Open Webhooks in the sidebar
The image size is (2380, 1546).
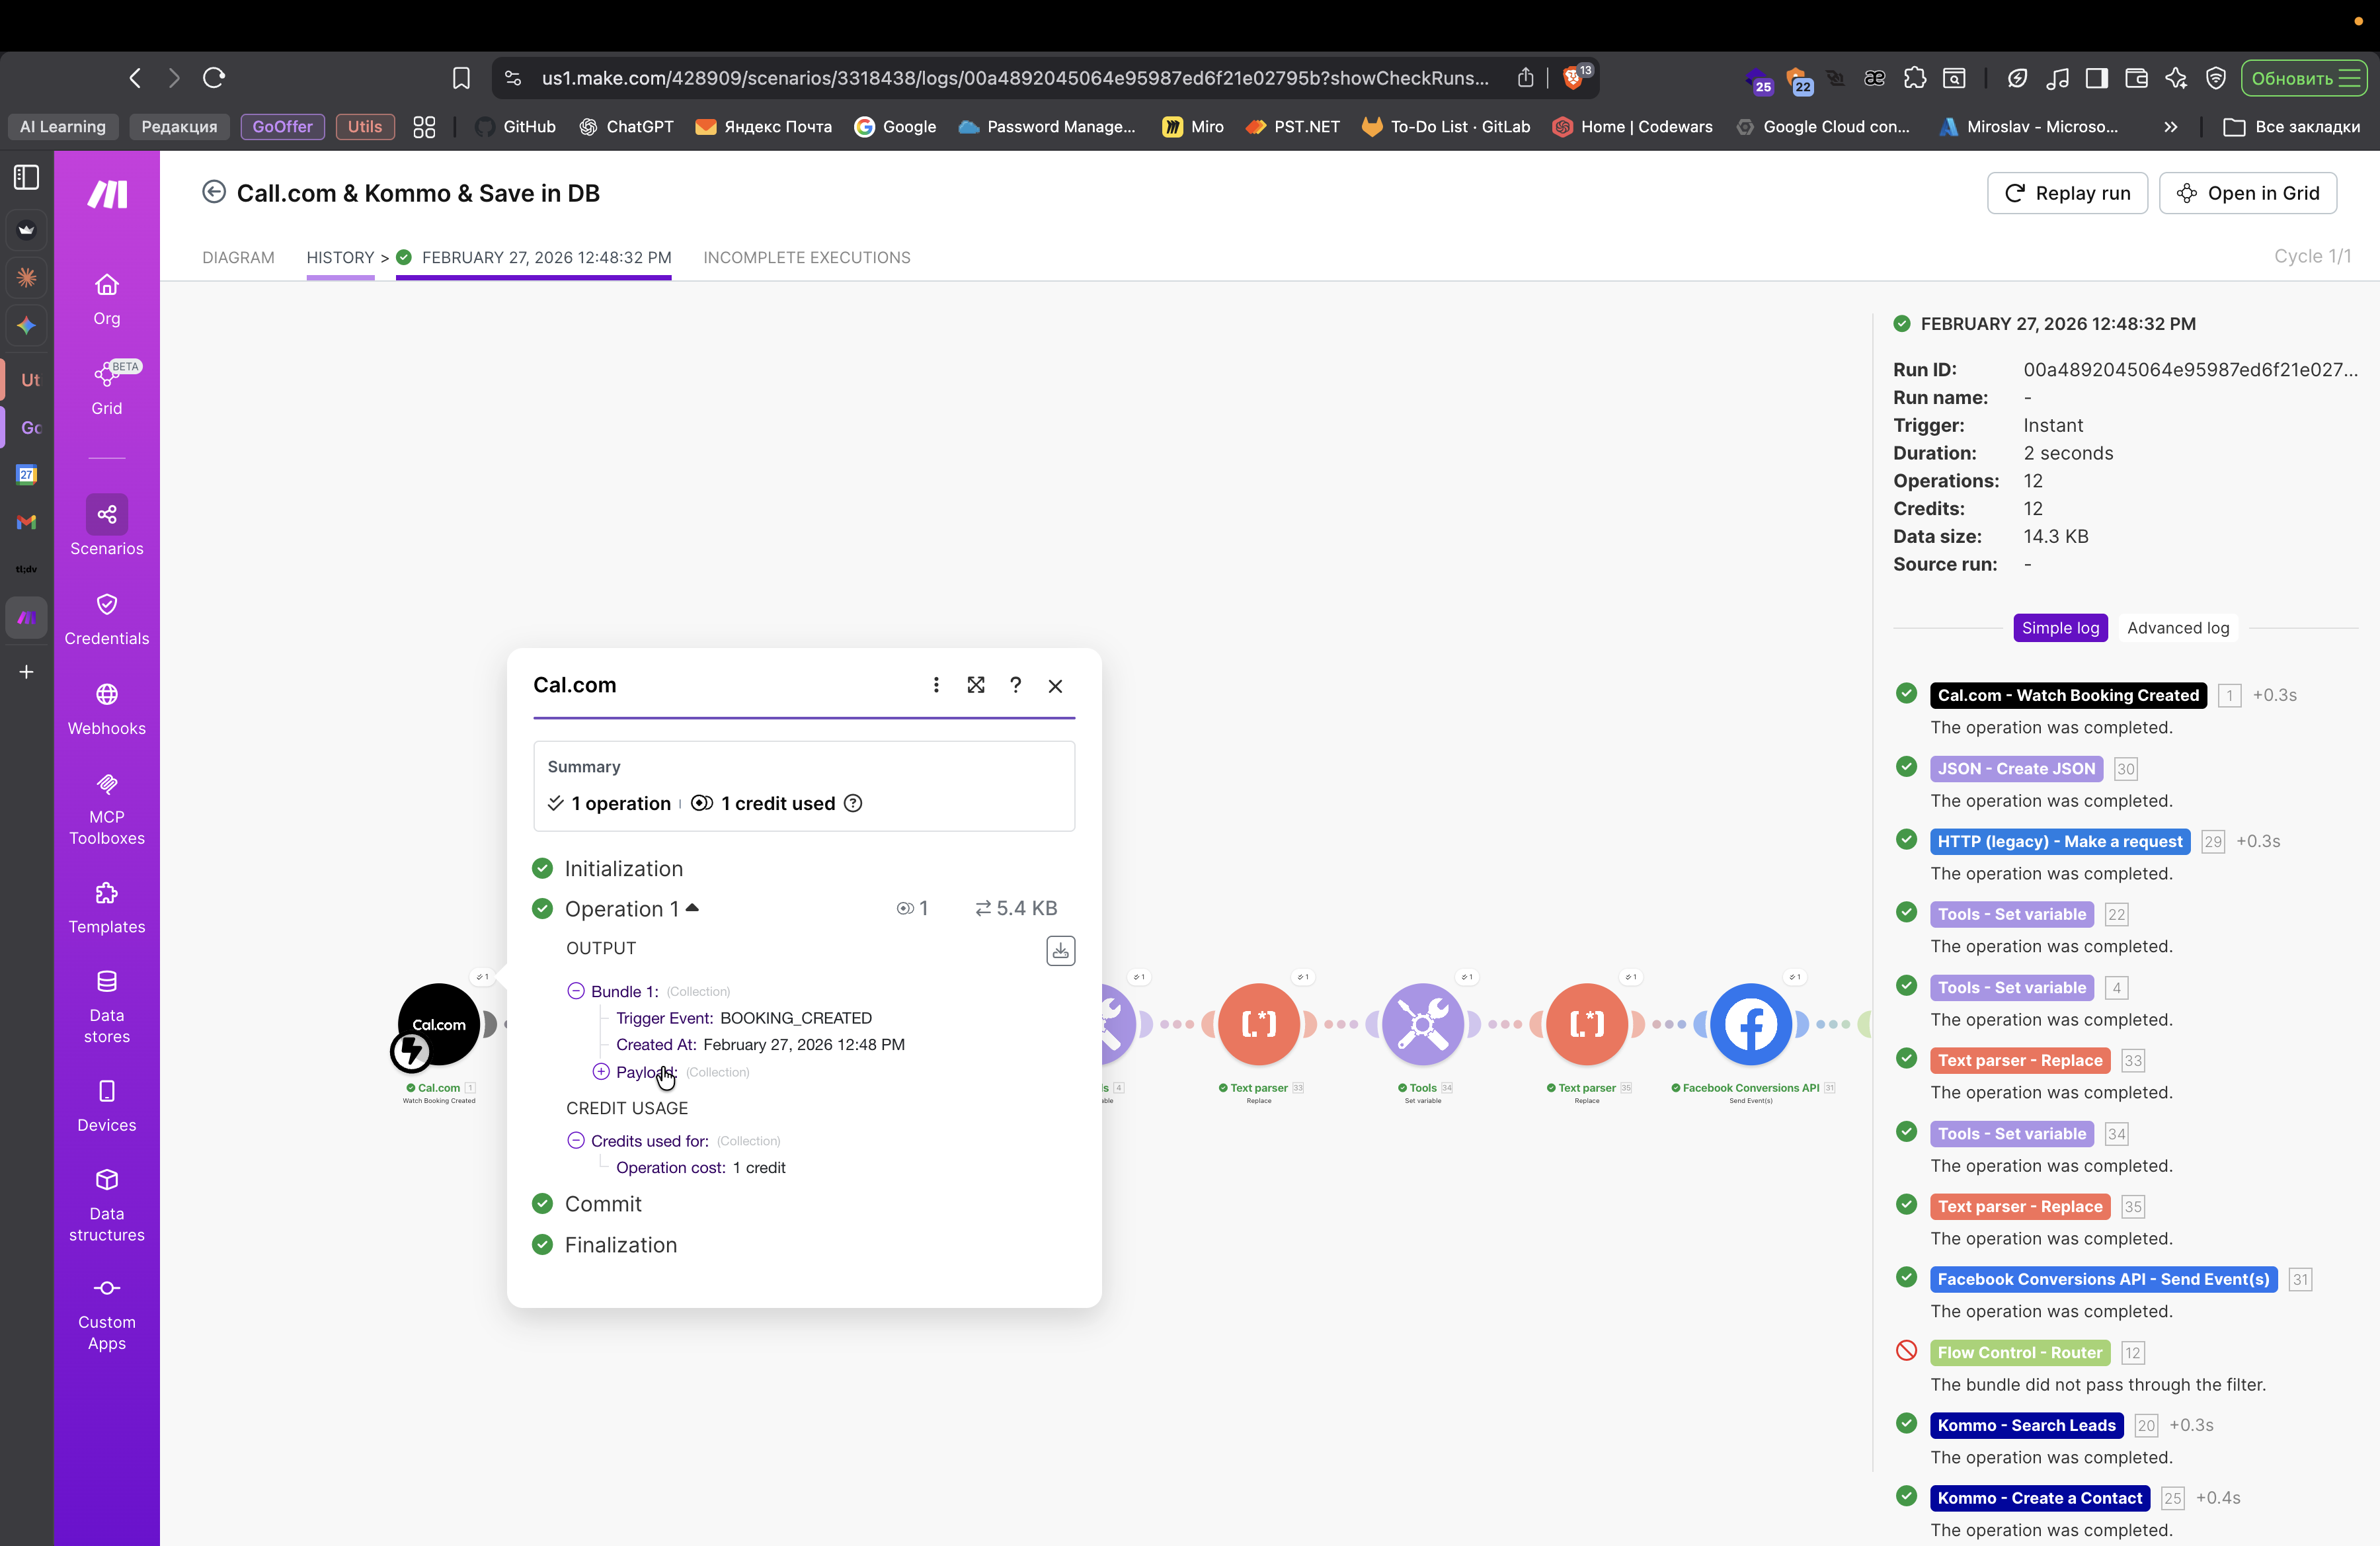pyautogui.click(x=106, y=708)
